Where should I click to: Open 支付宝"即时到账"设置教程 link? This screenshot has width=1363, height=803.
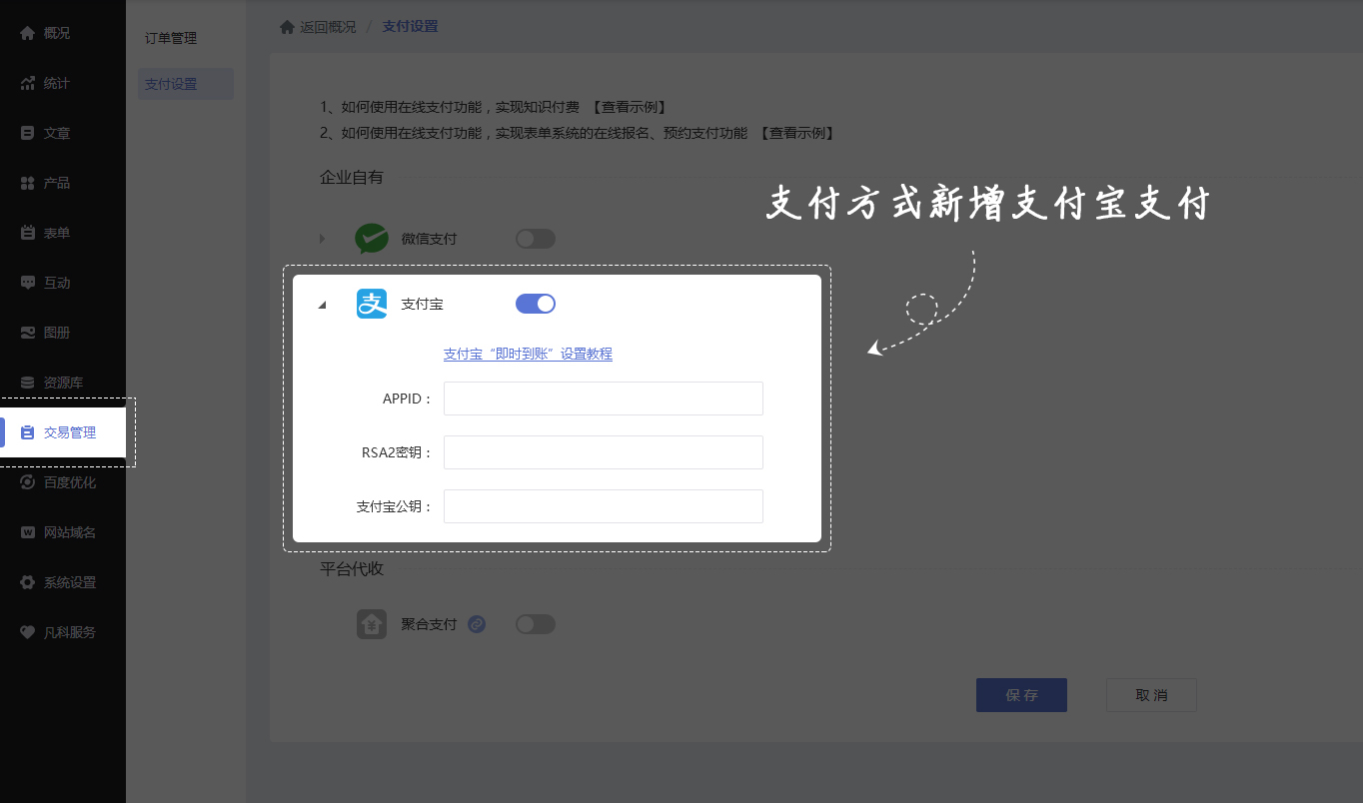528,354
